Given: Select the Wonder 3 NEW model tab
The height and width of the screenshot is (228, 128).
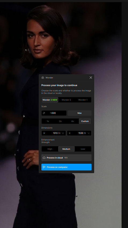Looking at the screenshot, I should tap(50, 100).
